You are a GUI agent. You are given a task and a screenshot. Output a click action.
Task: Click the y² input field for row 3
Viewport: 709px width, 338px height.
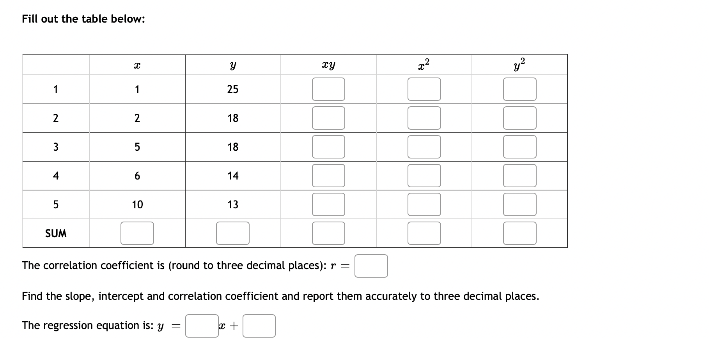pos(520,147)
